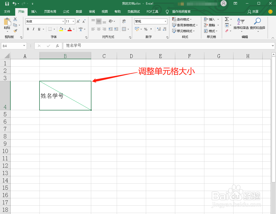
Task: Toggle underline formatting
Action: pos(39,29)
